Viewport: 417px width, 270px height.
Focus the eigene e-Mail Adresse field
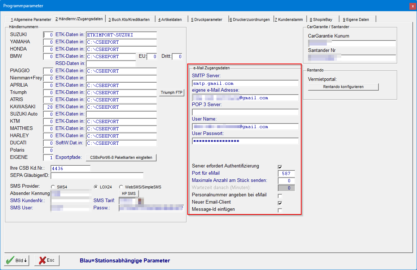[245, 97]
